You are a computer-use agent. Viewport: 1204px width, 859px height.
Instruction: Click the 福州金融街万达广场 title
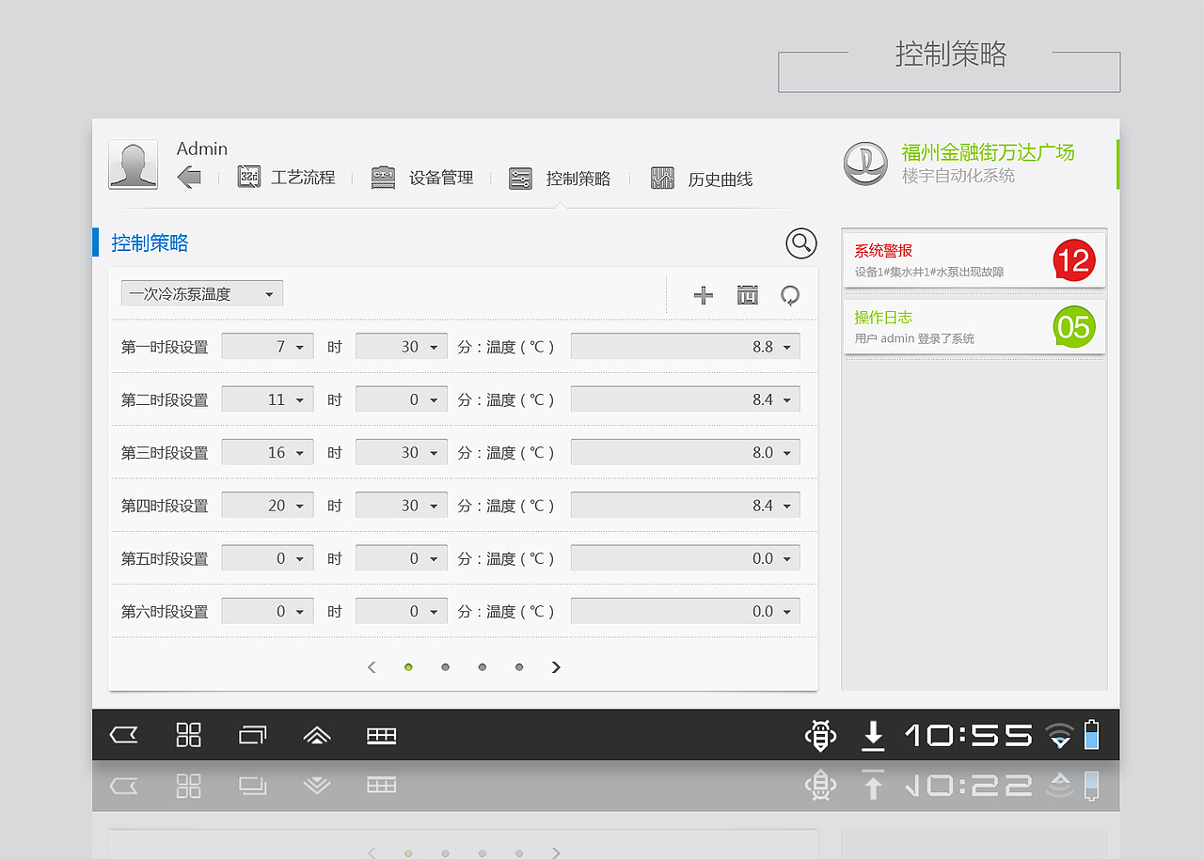[988, 152]
